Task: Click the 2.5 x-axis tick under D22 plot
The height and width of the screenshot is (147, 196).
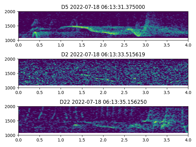Action: coord(124,140)
